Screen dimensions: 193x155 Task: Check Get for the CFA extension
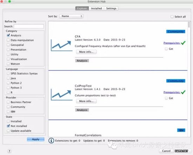(x=166, y=49)
